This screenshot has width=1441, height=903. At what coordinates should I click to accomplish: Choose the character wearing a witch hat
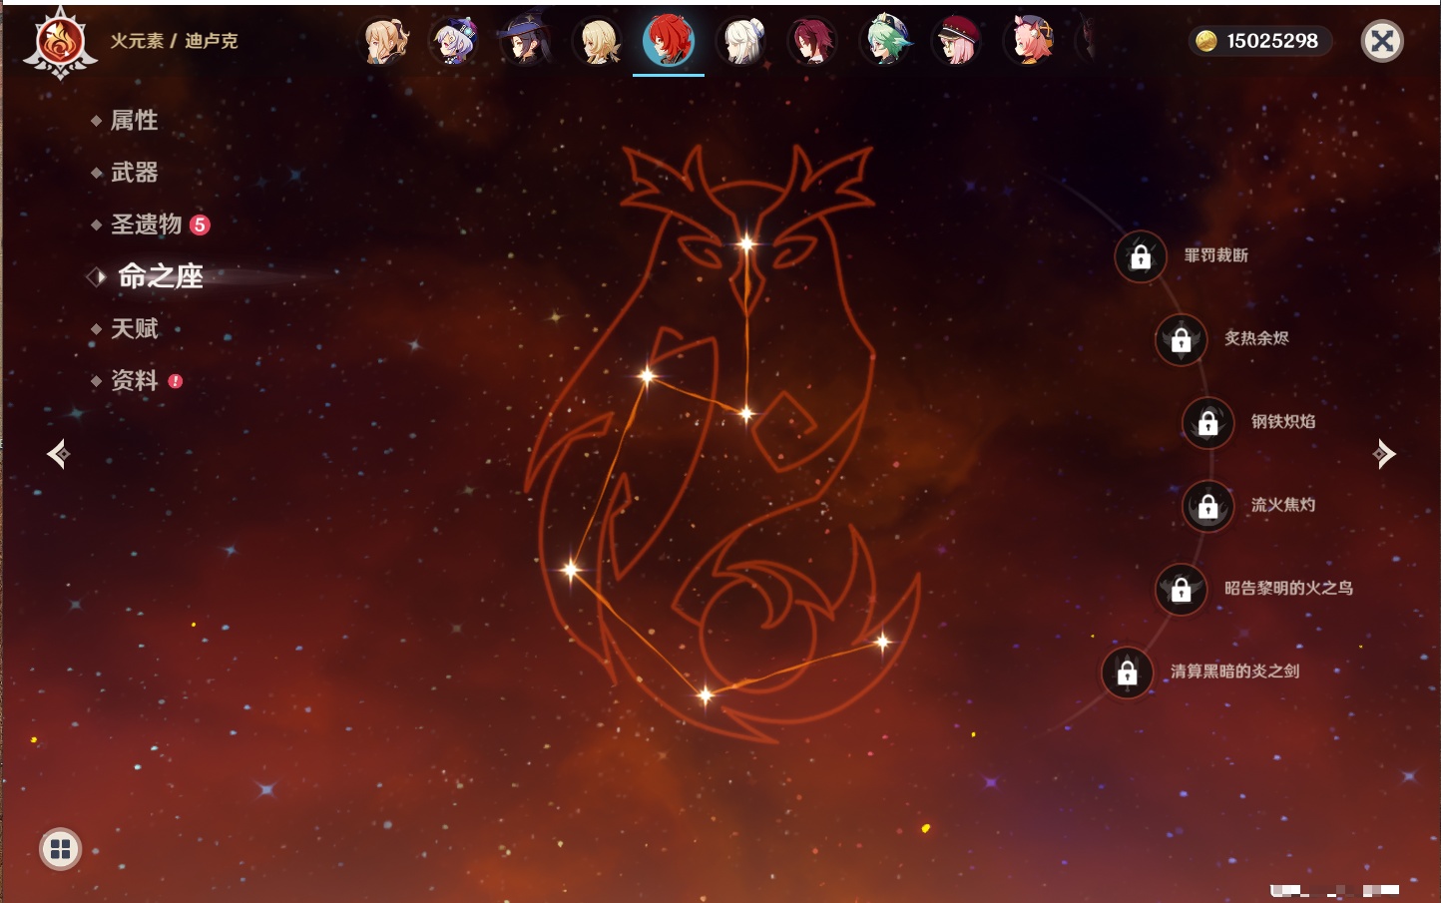[526, 41]
